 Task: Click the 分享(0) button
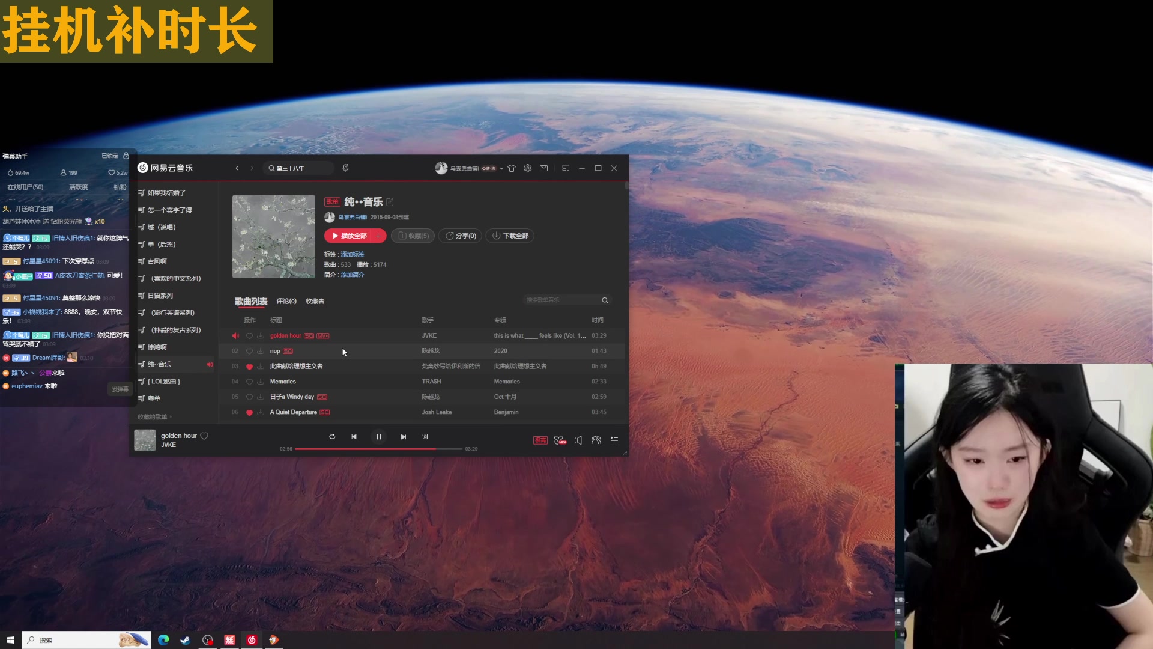pyautogui.click(x=461, y=236)
